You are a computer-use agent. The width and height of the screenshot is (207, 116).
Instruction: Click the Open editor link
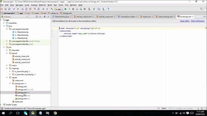[x=185, y=21]
